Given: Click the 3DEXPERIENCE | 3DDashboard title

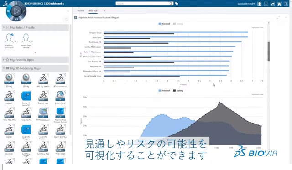Looking at the screenshot, I should click(44, 4).
